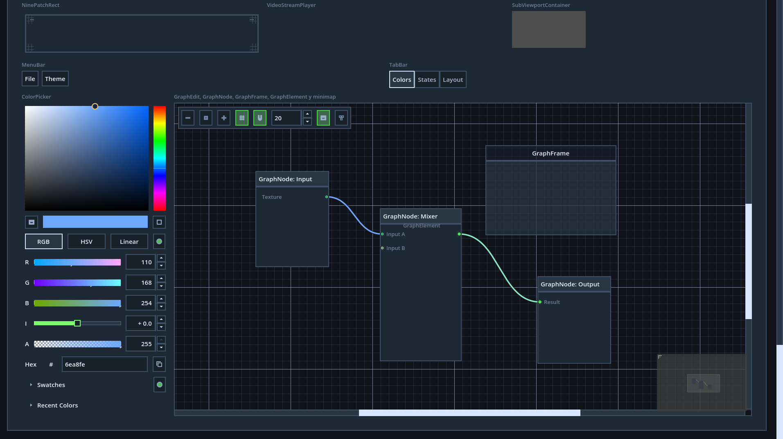Screen dimensions: 783x439
Task: Decrease the snap distance with down arrow
Action: point(307,122)
